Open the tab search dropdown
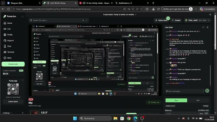 pyautogui.click(x=3, y=3)
